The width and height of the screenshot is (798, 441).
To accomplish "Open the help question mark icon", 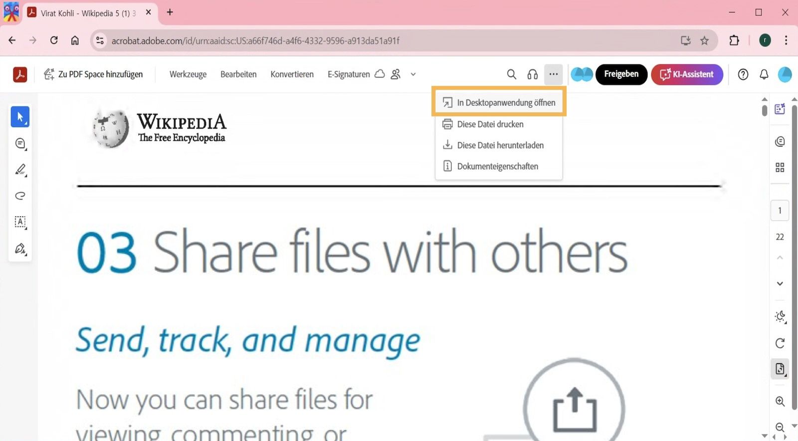I will click(x=743, y=74).
